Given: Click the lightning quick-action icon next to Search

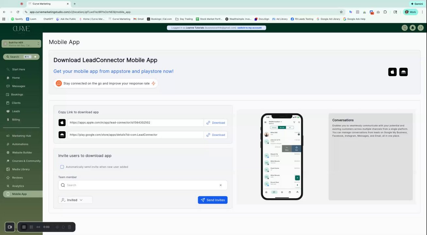Looking at the screenshot, I should click(35, 57).
